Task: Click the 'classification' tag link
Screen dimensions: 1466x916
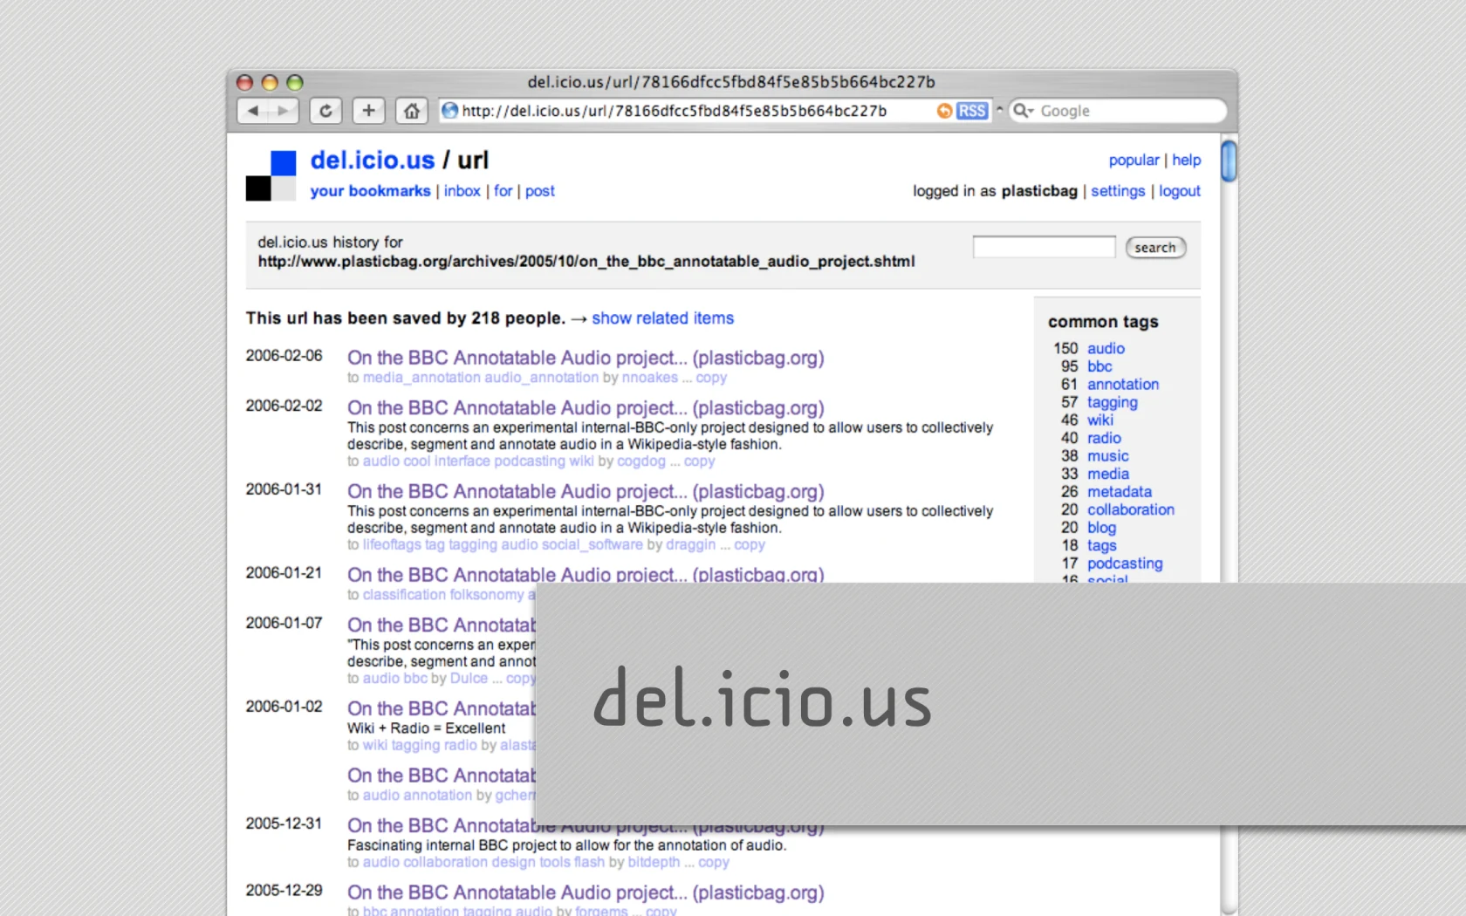Action: pyautogui.click(x=404, y=595)
